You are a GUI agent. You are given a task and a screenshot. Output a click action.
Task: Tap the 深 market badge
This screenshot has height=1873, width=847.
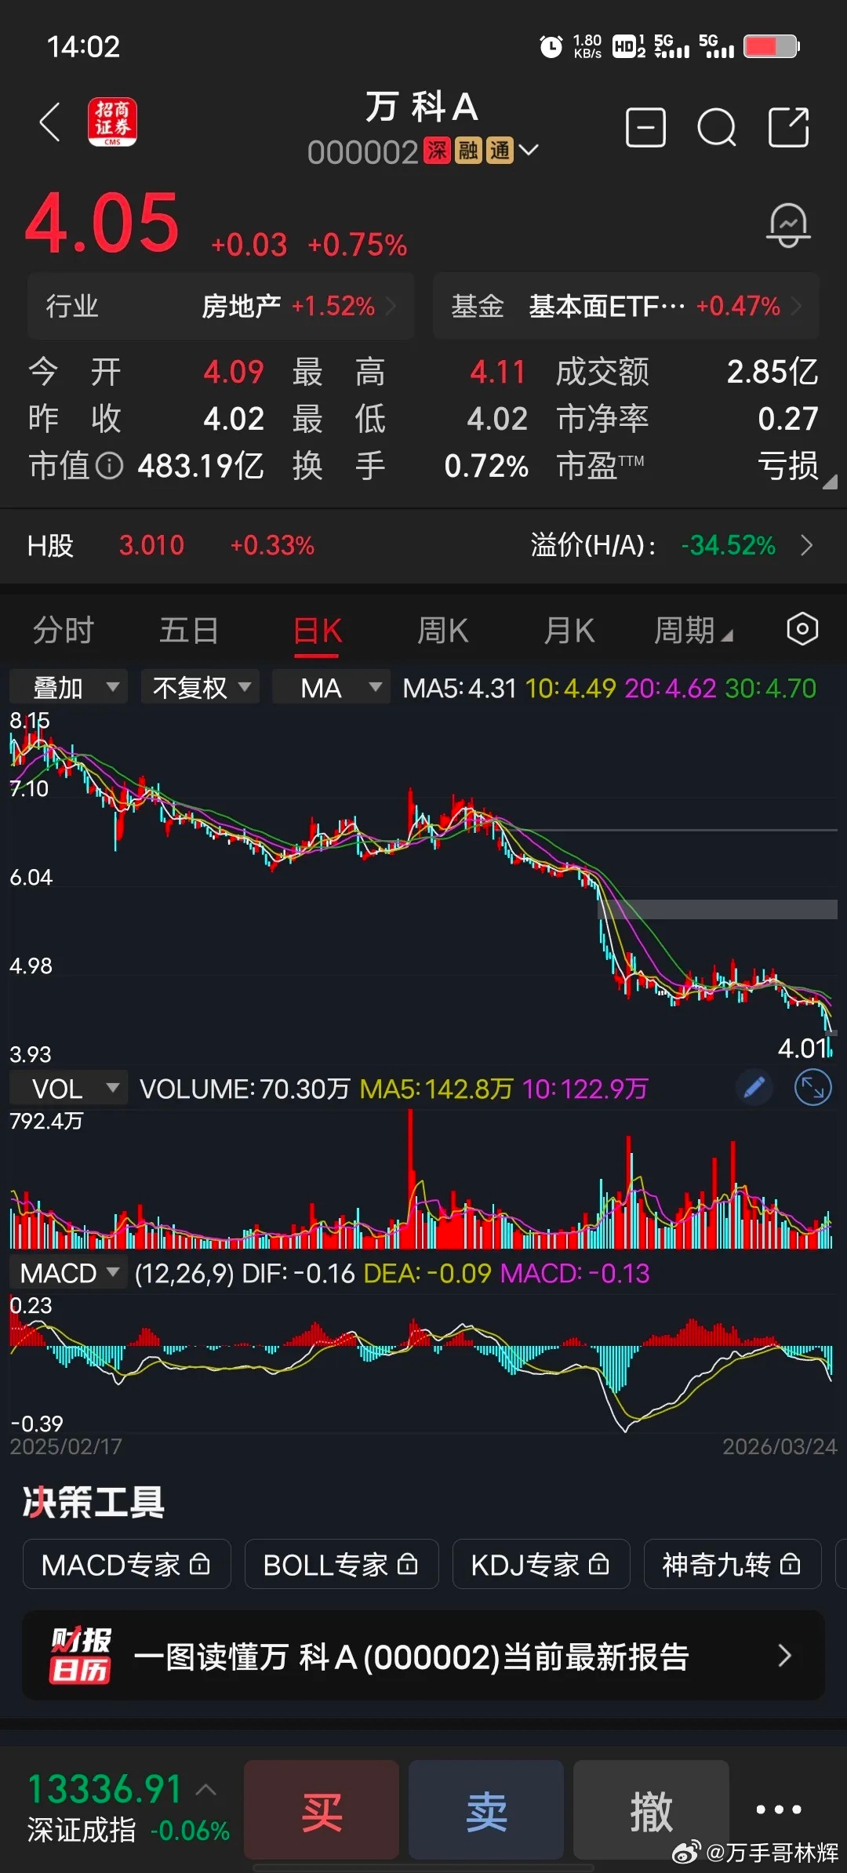pyautogui.click(x=437, y=151)
